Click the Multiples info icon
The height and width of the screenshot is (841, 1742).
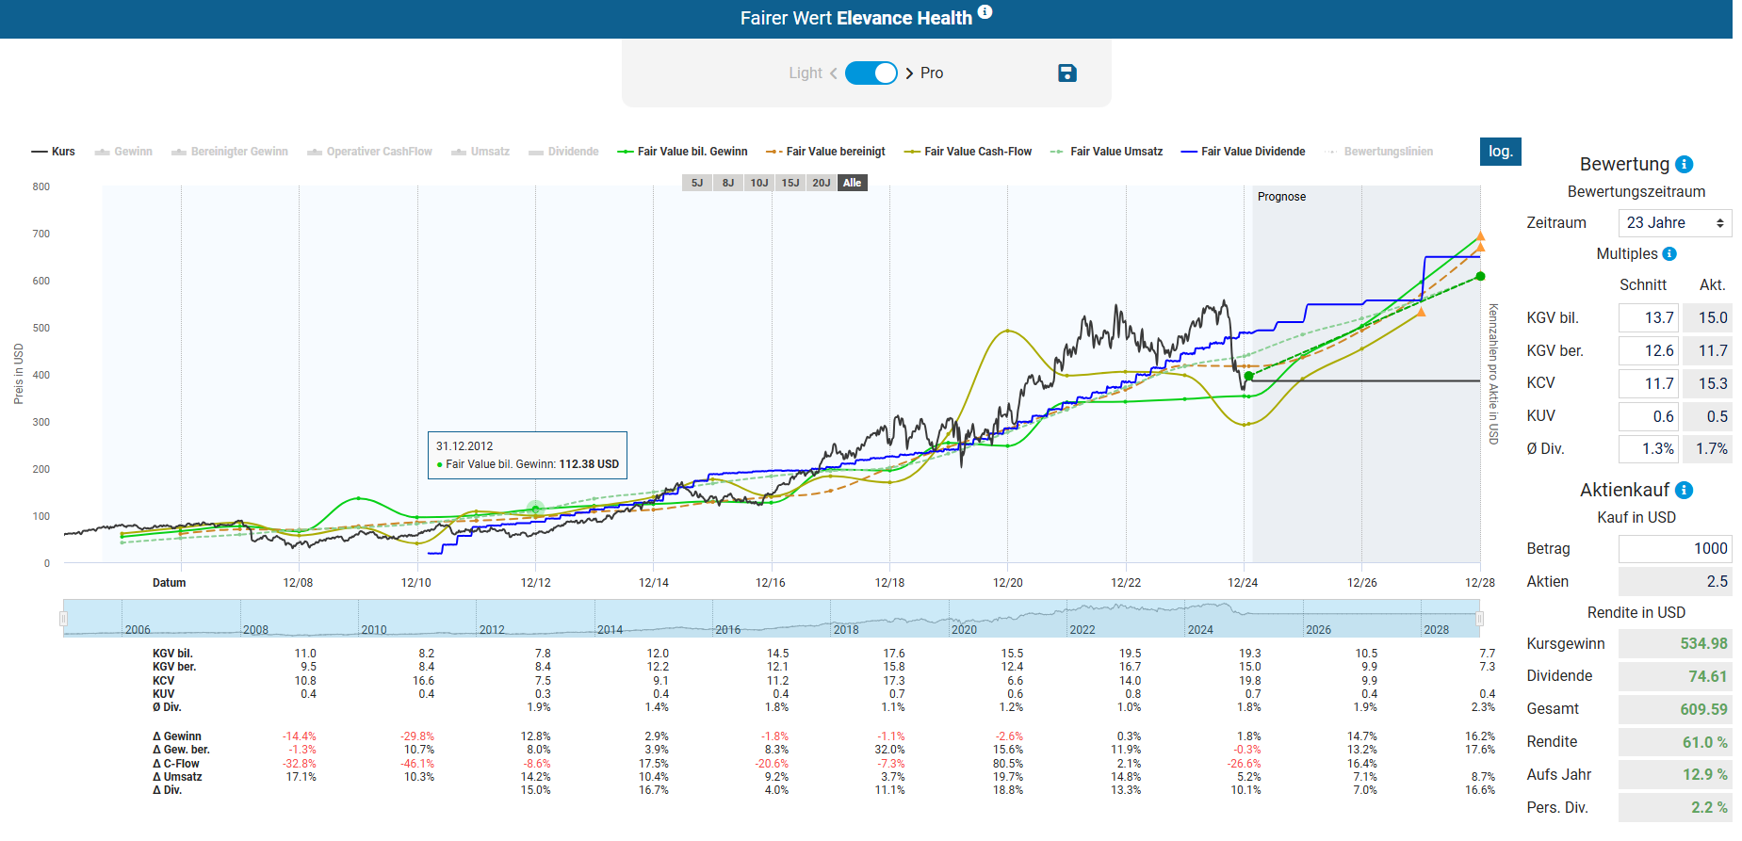pyautogui.click(x=1669, y=254)
